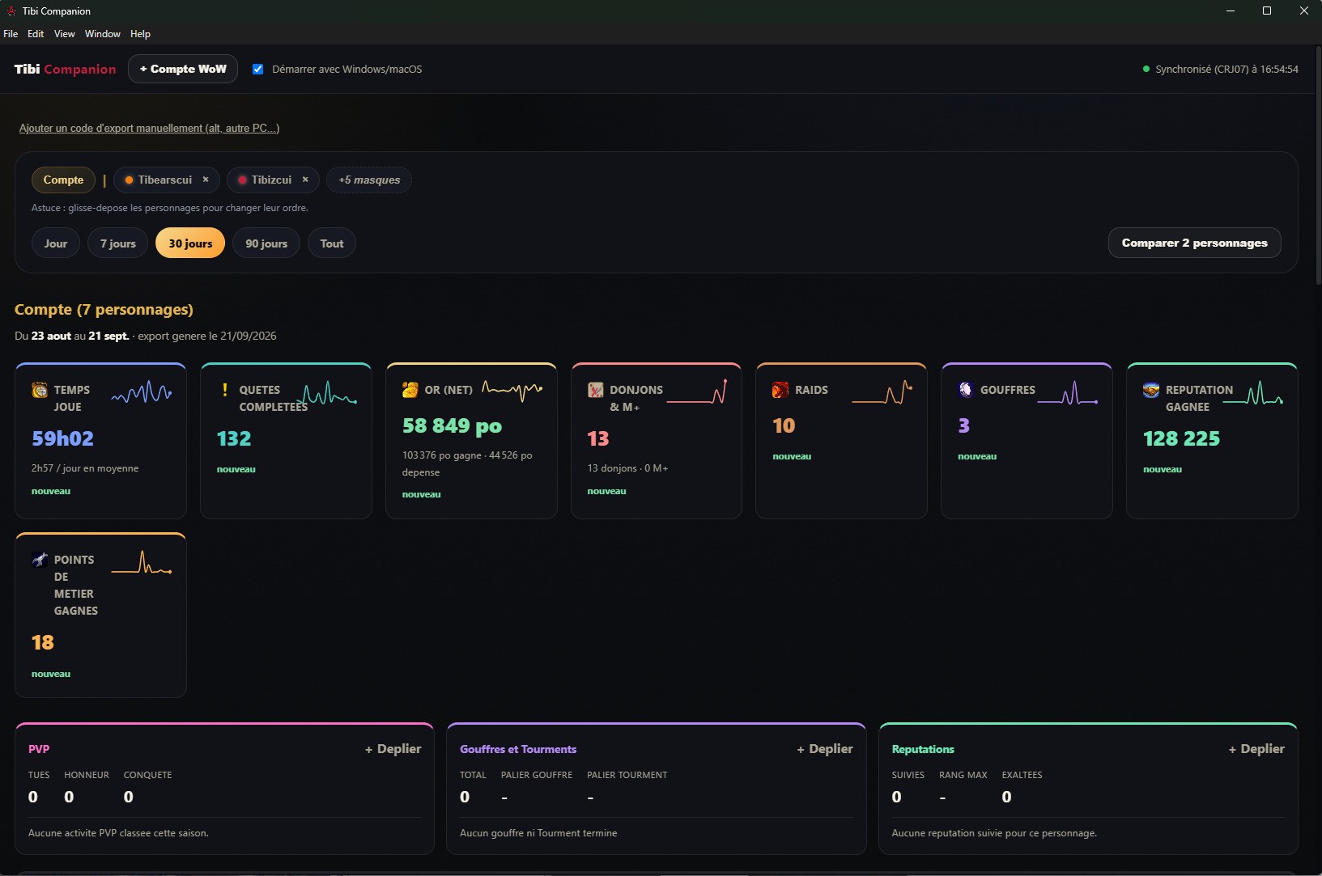Click the Temps Joué card icon
Screen dimensions: 1322x876
[40, 390]
